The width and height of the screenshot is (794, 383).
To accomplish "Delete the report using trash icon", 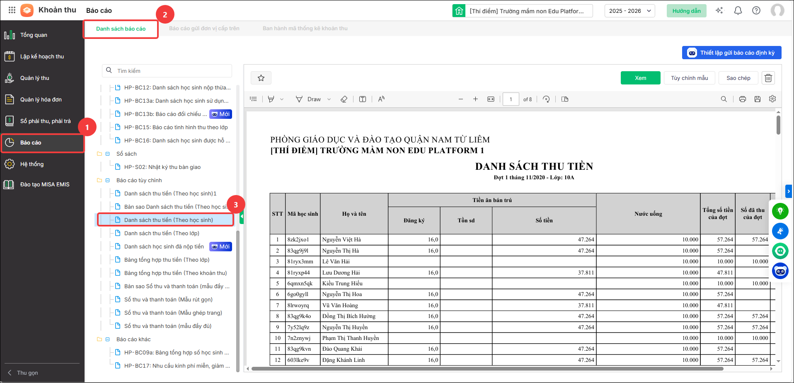I will (768, 78).
